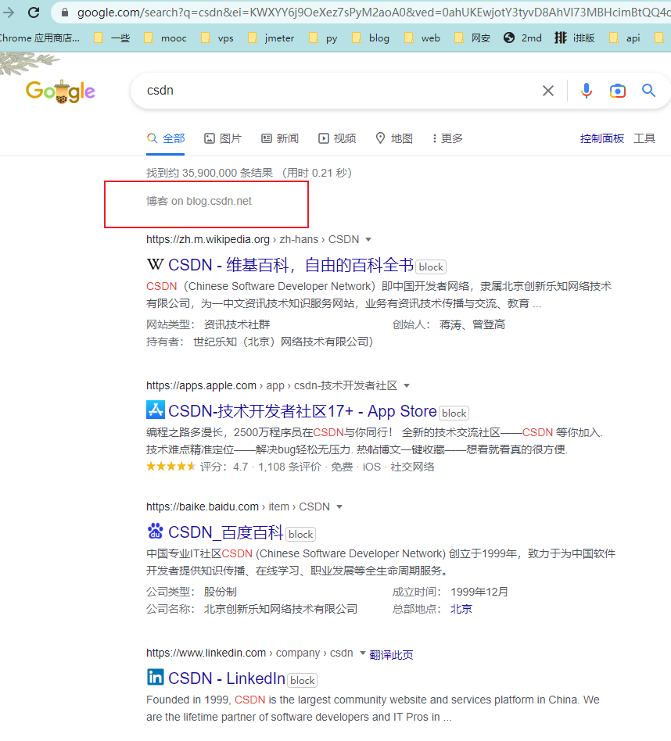Open the 排版 bookmark
Viewport: 671px width, 741px height.
[575, 38]
